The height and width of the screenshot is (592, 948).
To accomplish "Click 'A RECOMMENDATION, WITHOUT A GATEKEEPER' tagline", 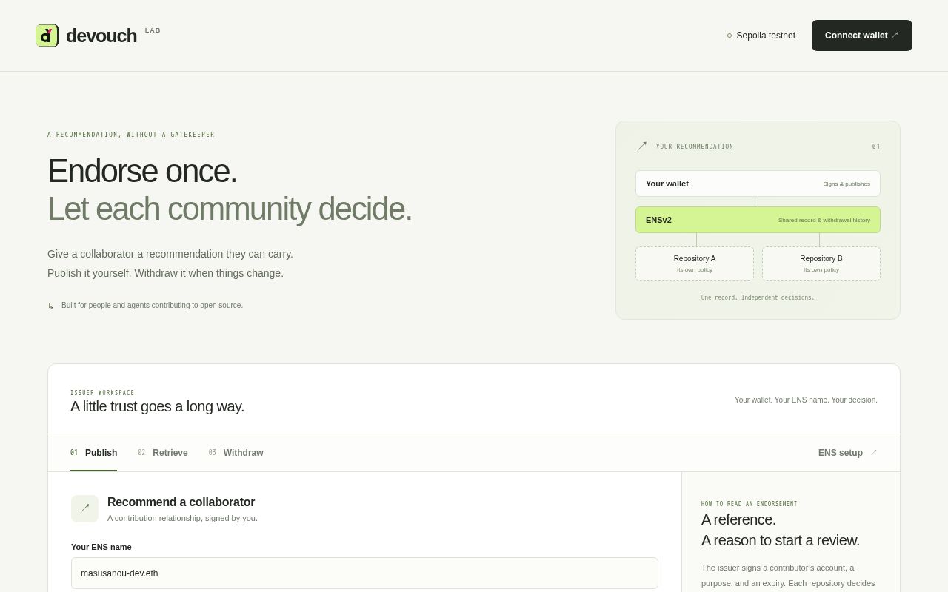I will tap(131, 135).
